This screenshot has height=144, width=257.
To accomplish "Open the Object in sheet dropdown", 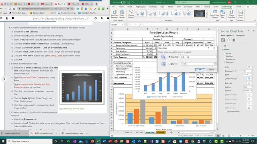I will pos(215,64).
